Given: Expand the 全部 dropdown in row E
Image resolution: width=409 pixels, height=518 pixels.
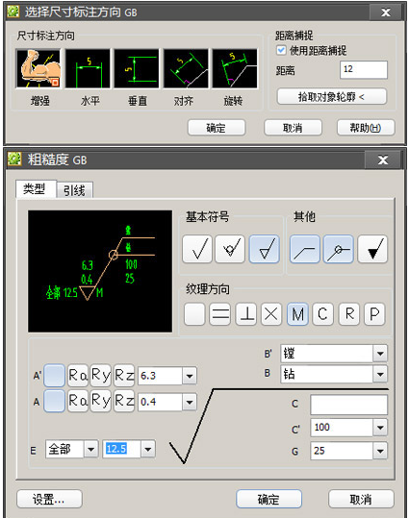Looking at the screenshot, I should (x=91, y=450).
